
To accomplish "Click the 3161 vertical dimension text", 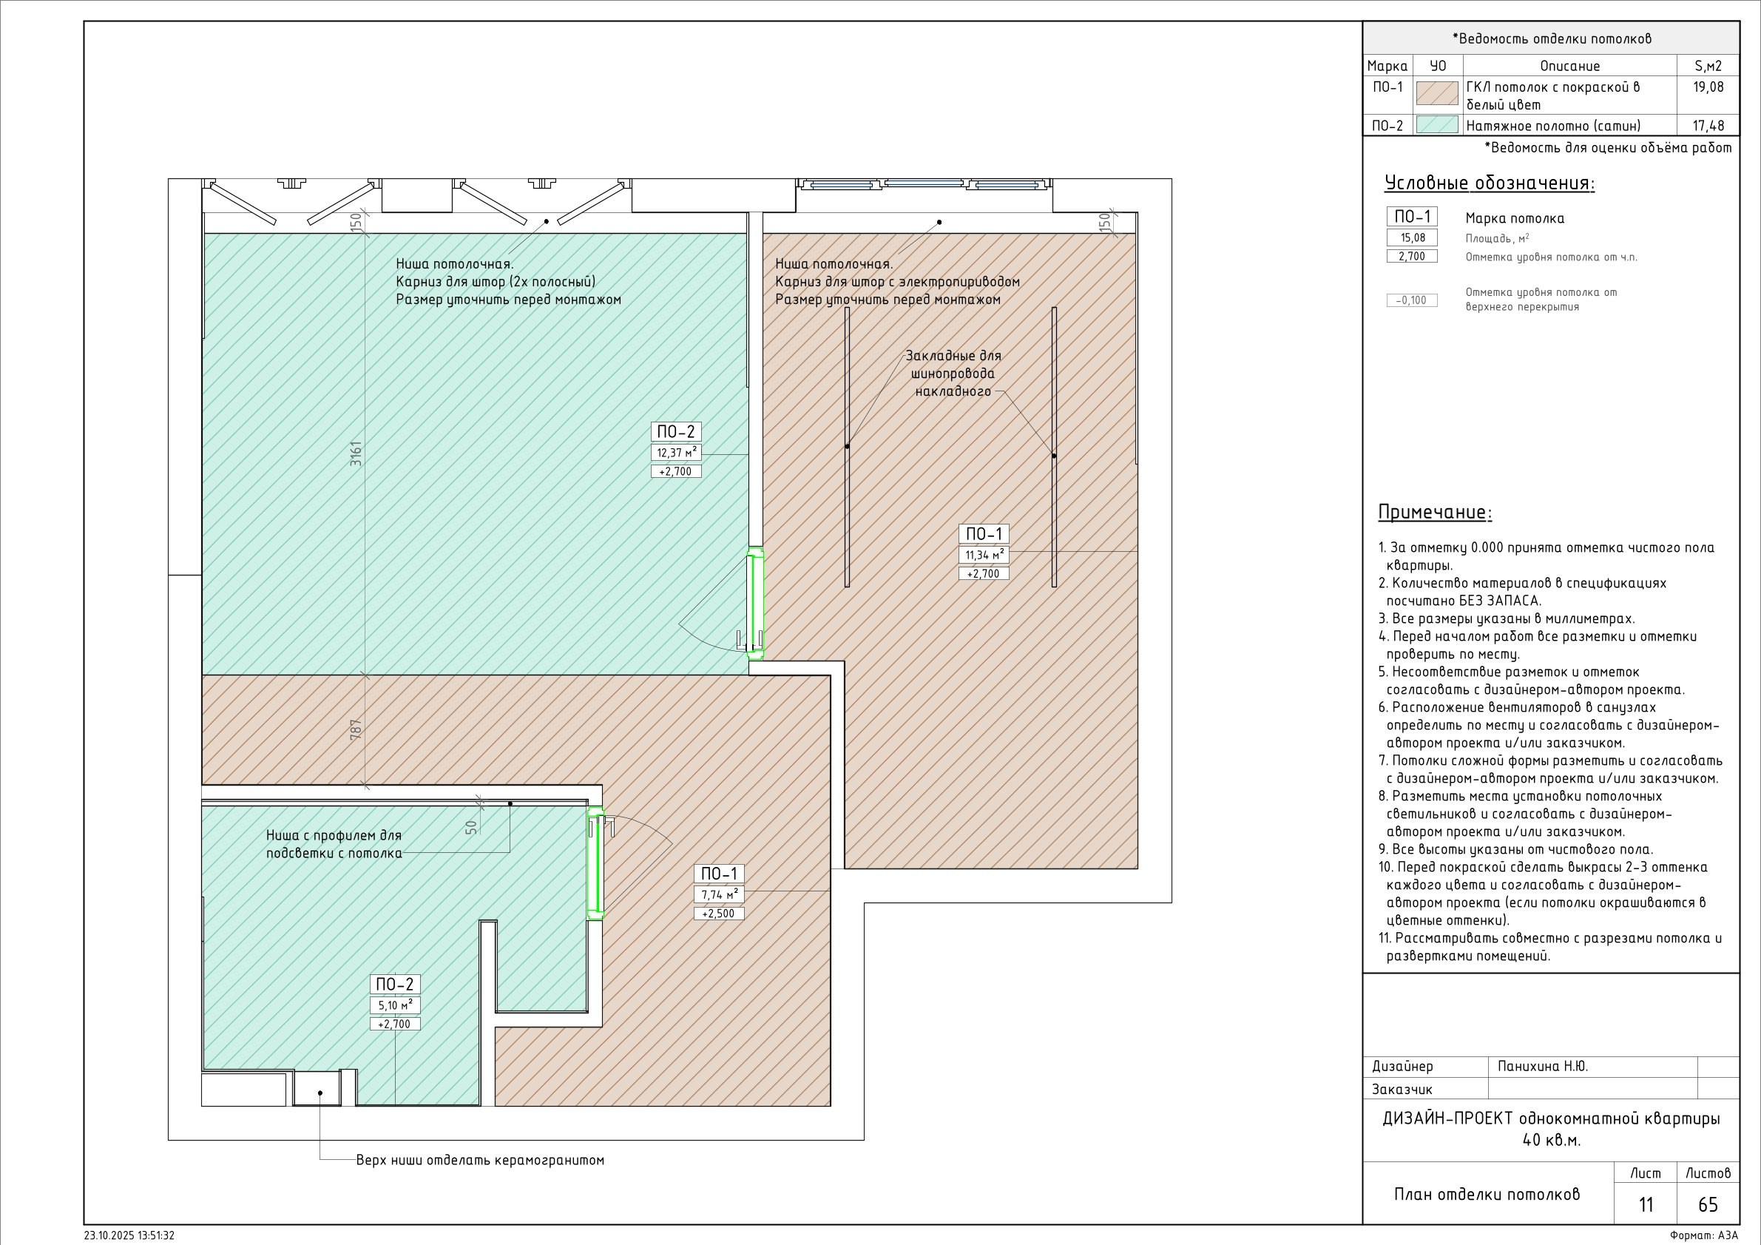I will [x=356, y=453].
